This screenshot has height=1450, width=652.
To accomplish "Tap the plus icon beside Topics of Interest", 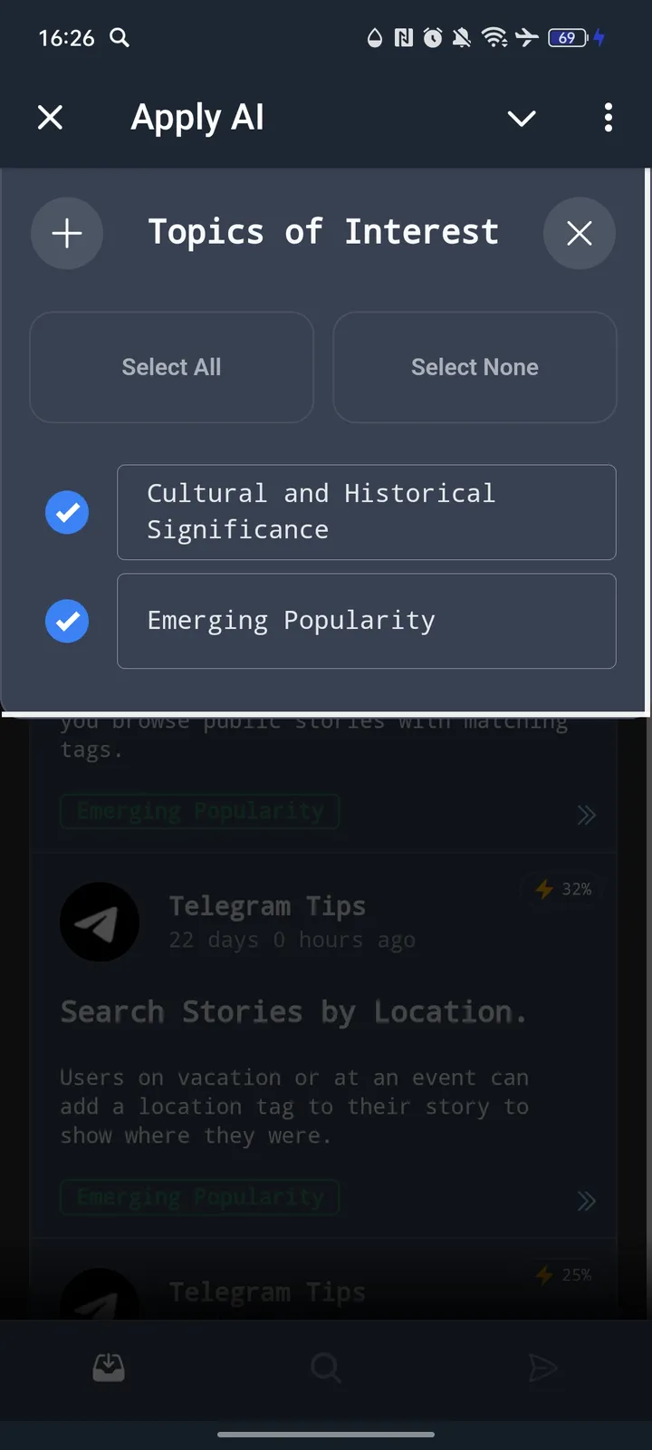I will (67, 233).
